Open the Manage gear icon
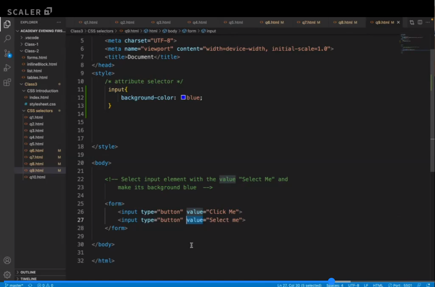435x287 pixels. click(7, 275)
